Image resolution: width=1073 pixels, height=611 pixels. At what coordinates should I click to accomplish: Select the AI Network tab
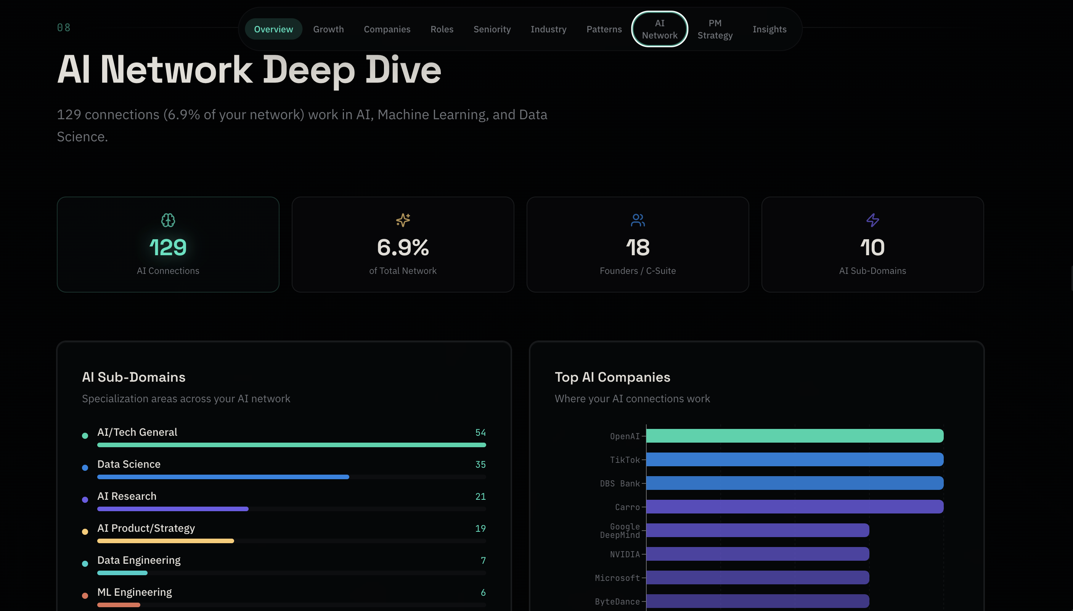[x=659, y=29]
